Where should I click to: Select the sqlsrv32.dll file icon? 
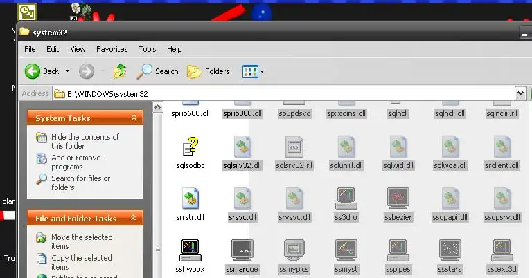pos(242,147)
